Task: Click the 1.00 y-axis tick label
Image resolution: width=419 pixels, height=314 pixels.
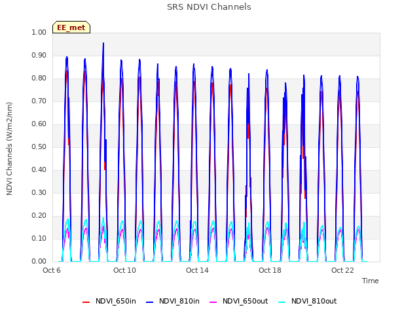Action: (39, 32)
